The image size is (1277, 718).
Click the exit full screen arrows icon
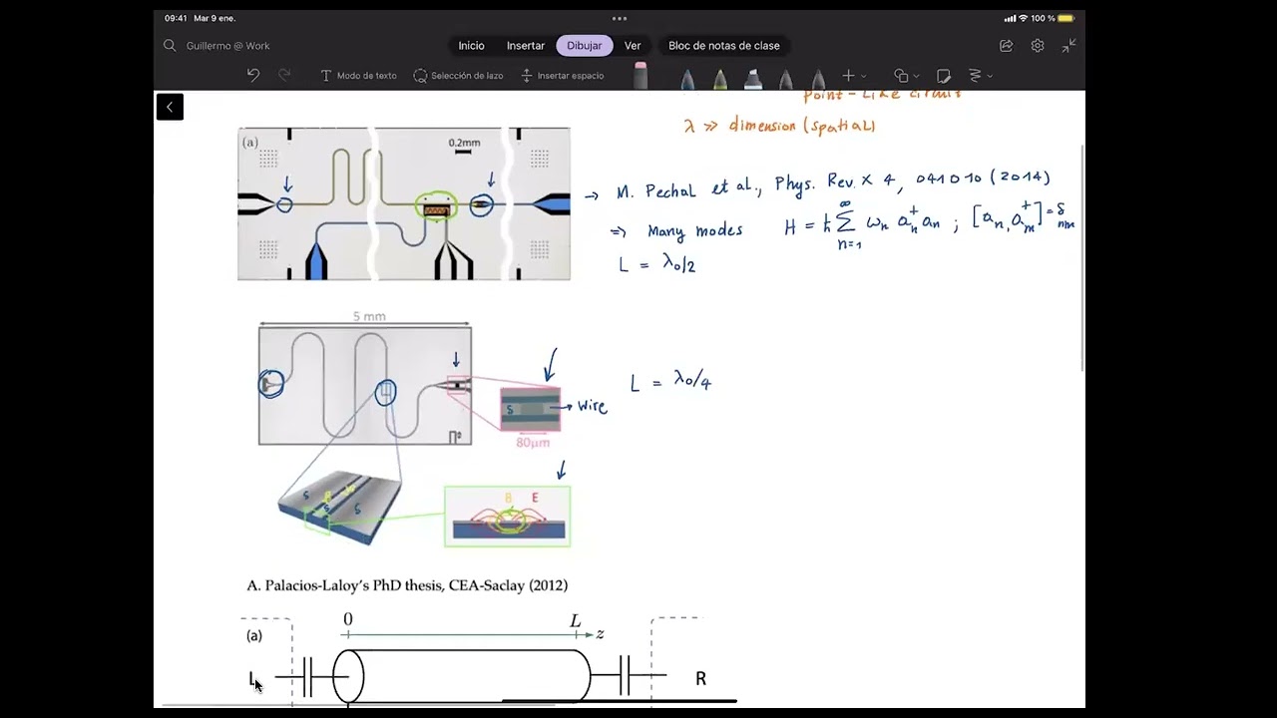point(1068,46)
